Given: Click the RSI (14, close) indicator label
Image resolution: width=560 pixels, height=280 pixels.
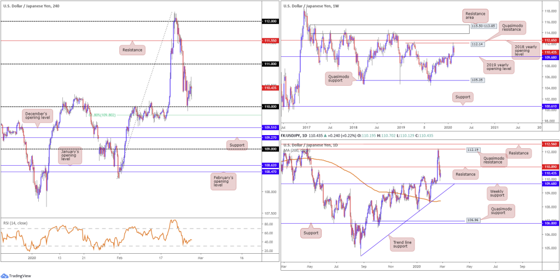Looking at the screenshot, I should (16, 193).
